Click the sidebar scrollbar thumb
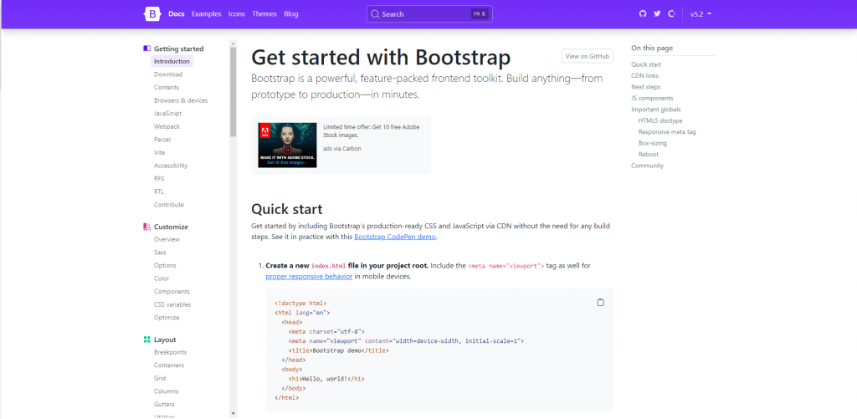 pos(233,91)
